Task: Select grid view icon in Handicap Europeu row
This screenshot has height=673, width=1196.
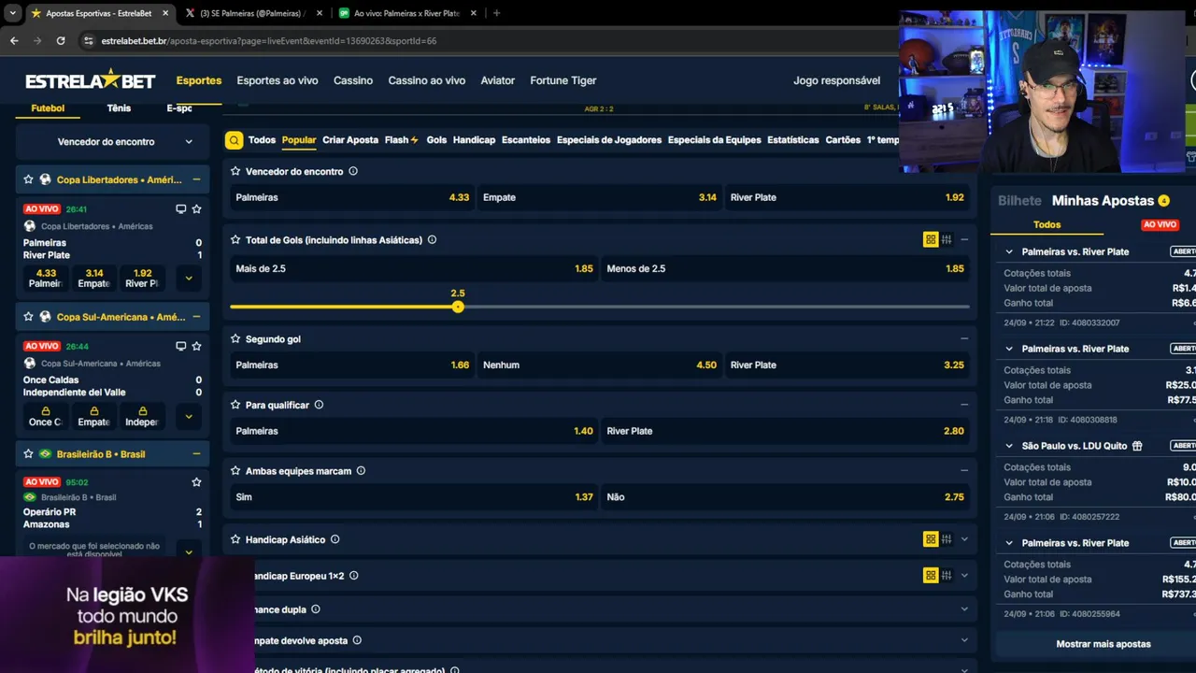Action: [x=931, y=575]
